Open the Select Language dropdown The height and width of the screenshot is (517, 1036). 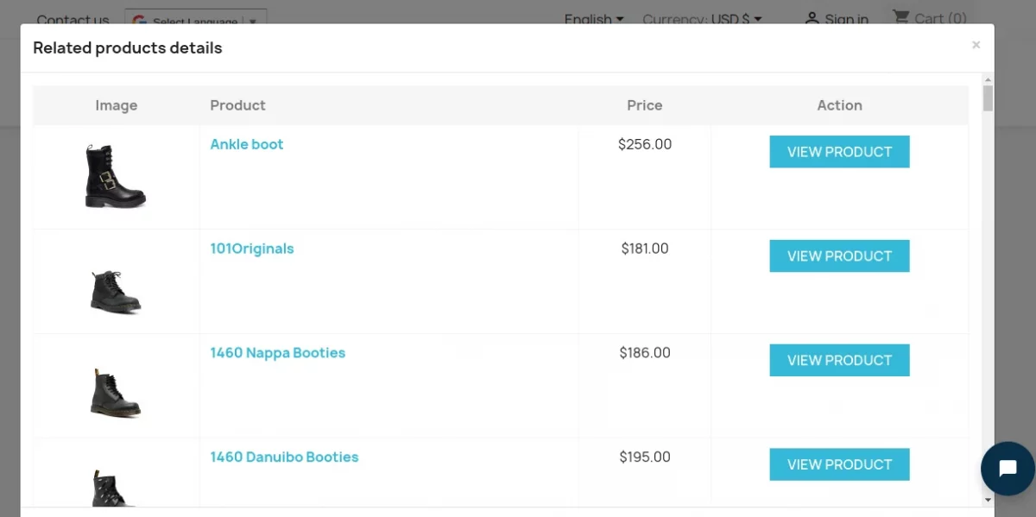point(196,21)
